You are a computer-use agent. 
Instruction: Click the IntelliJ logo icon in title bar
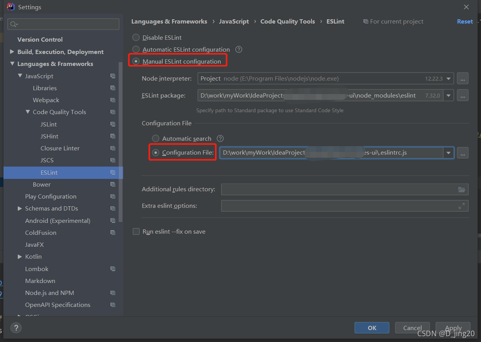(x=11, y=7)
